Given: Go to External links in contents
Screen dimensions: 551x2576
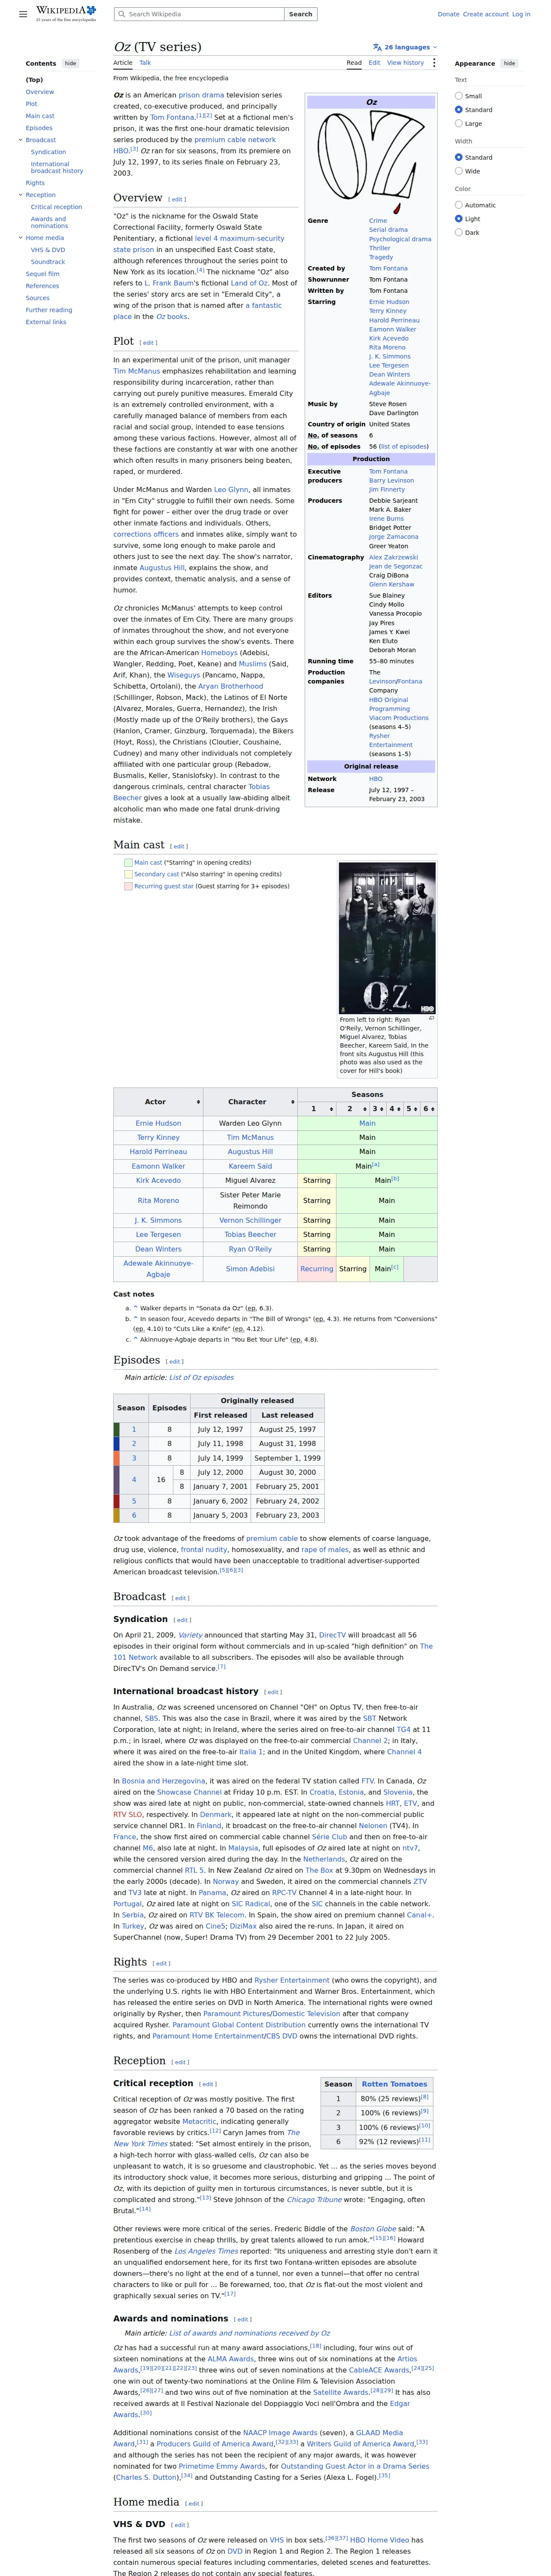Looking at the screenshot, I should pyautogui.click(x=46, y=322).
